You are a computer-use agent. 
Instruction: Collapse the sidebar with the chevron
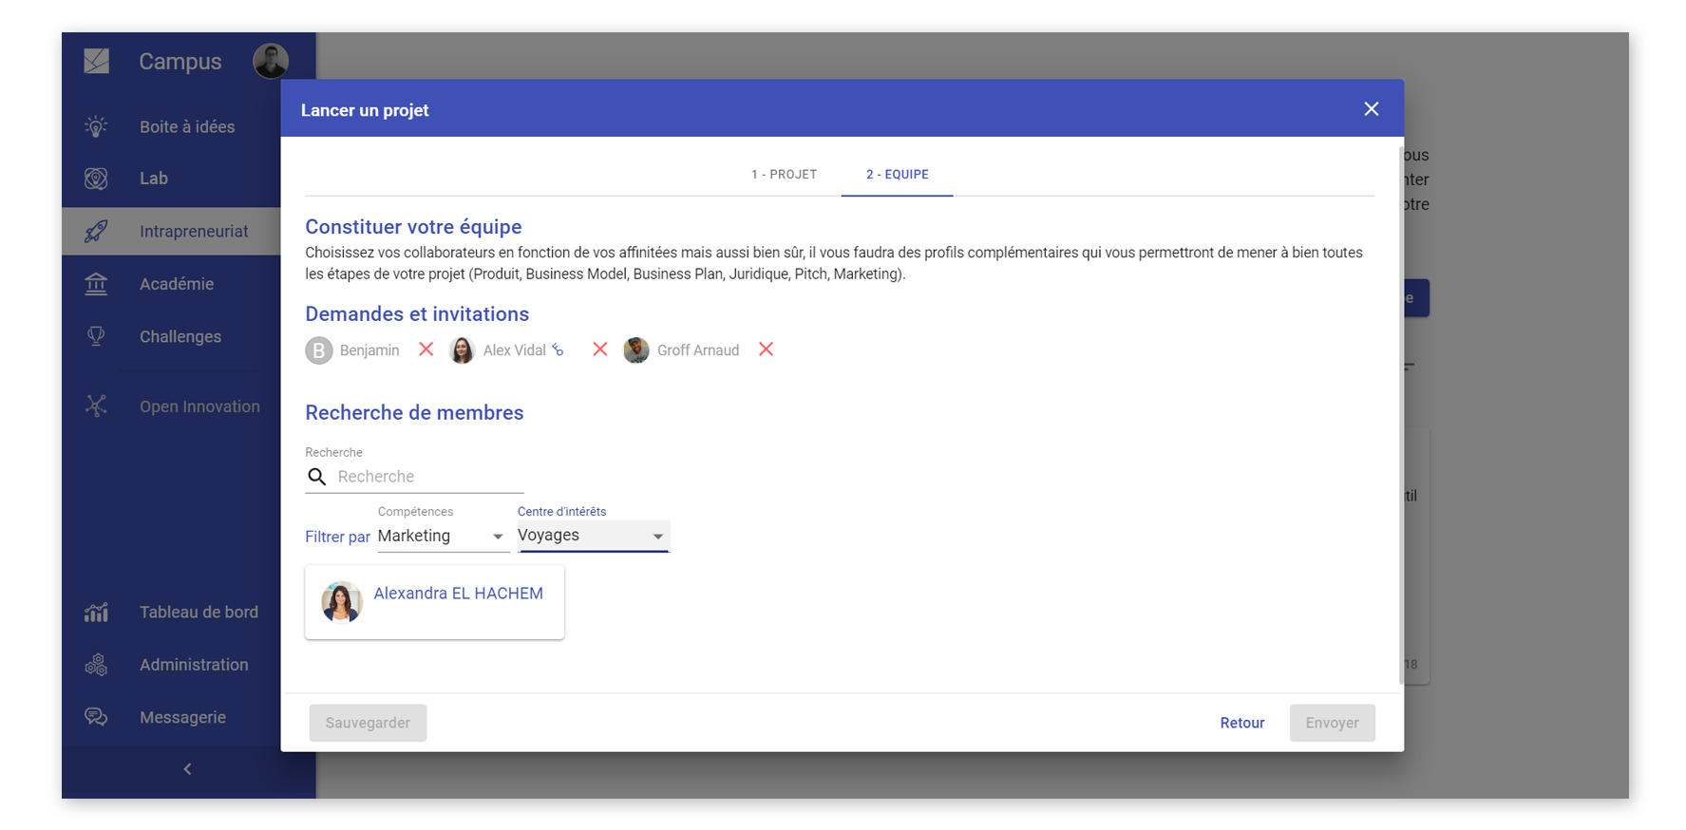pos(187,769)
